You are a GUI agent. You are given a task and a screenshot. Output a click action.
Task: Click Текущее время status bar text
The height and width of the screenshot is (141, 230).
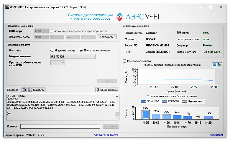[x=24, y=135]
